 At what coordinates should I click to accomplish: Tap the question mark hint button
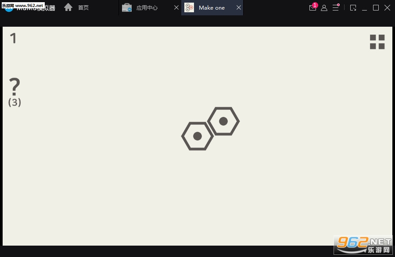click(x=14, y=87)
